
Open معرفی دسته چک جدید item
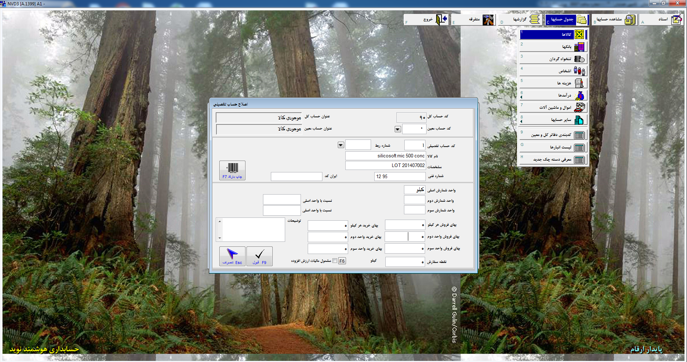coord(553,159)
